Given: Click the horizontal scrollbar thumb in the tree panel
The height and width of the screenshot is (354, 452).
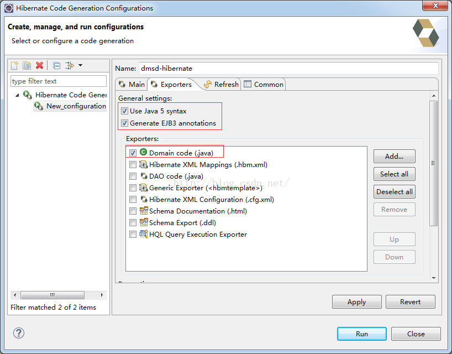Looking at the screenshot, I should [x=52, y=295].
